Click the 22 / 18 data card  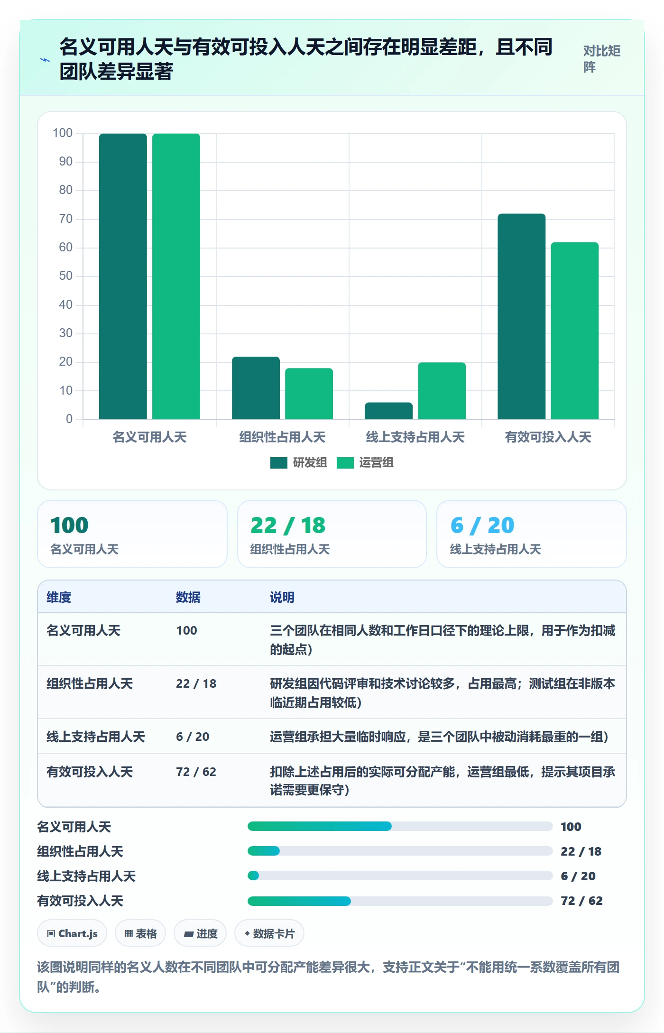[332, 534]
